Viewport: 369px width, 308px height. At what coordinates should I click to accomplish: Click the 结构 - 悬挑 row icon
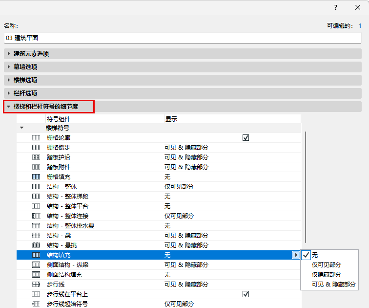(36, 245)
